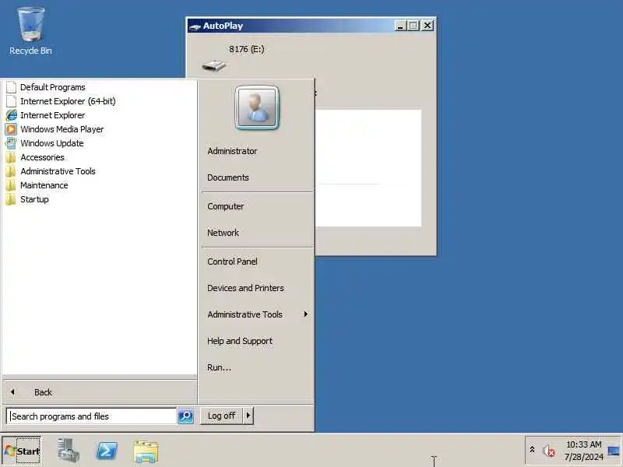This screenshot has width=623, height=467.
Task: Open Windows Explorer from the taskbar
Action: pos(146,451)
